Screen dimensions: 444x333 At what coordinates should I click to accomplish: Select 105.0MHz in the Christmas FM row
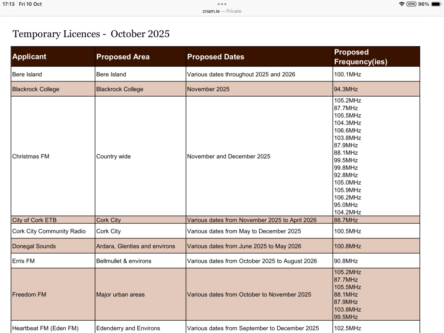coord(347,183)
